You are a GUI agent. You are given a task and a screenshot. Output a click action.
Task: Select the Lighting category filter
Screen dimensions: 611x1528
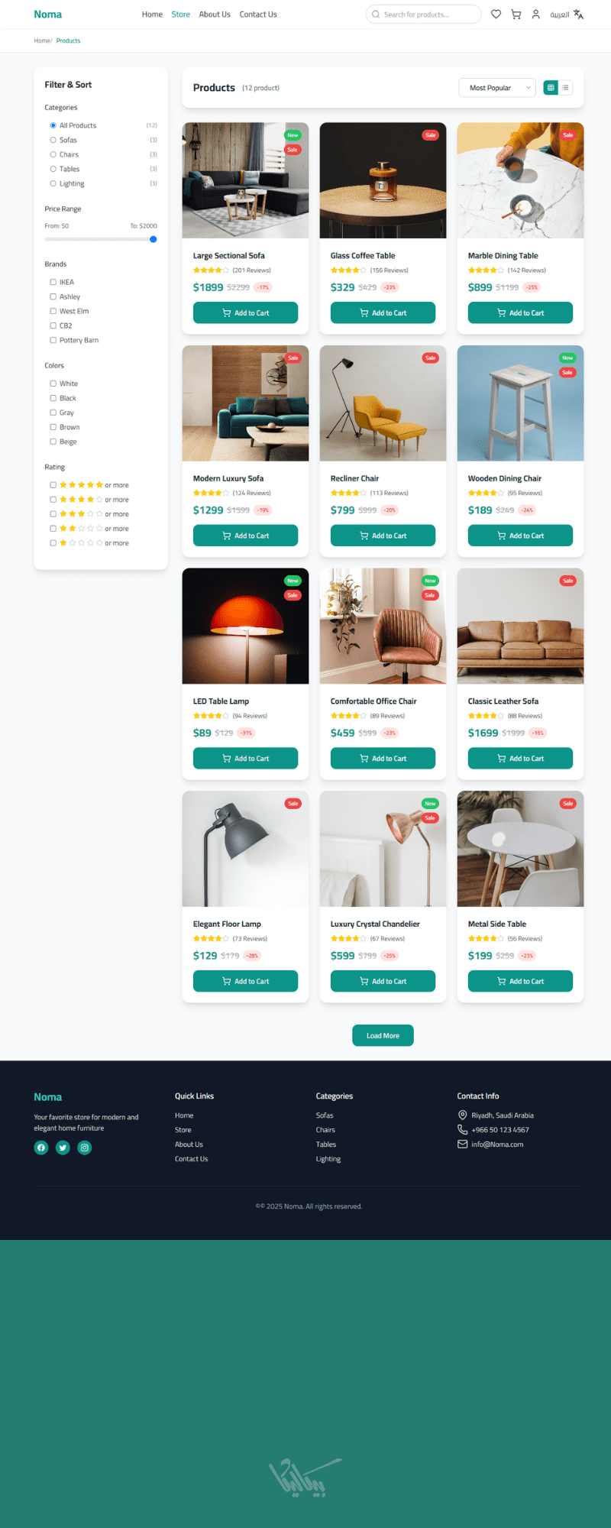pyautogui.click(x=53, y=183)
